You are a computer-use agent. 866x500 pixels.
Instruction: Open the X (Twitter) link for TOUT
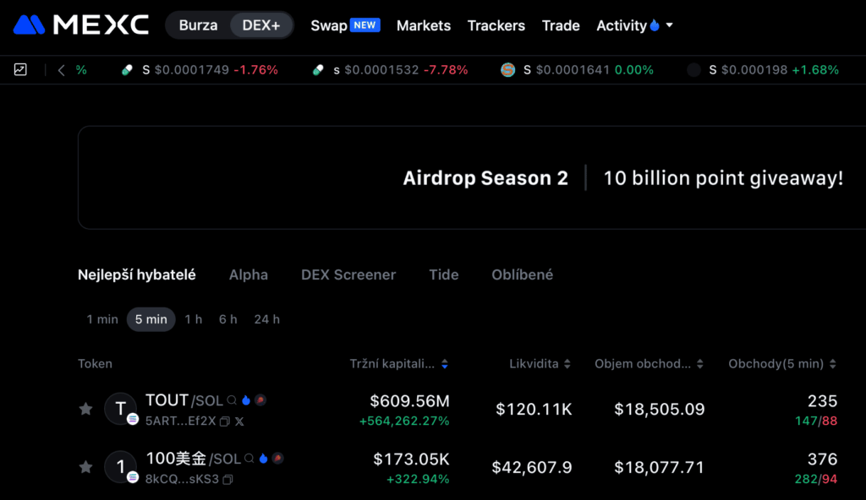[x=239, y=421]
